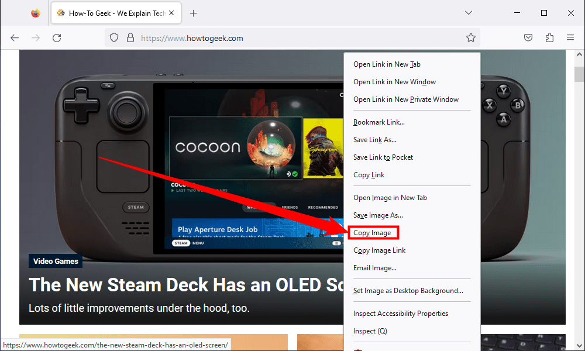This screenshot has width=585, height=351.
Task: Choose Copy Image from the context menu
Action: click(373, 233)
